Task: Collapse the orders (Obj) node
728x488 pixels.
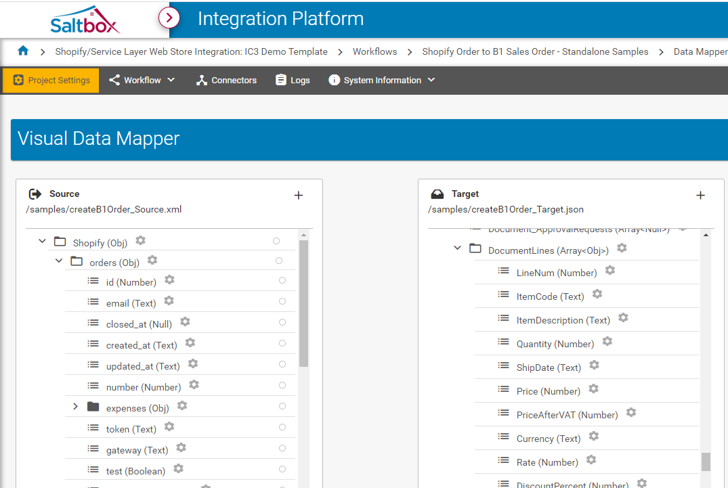Action: click(x=59, y=261)
